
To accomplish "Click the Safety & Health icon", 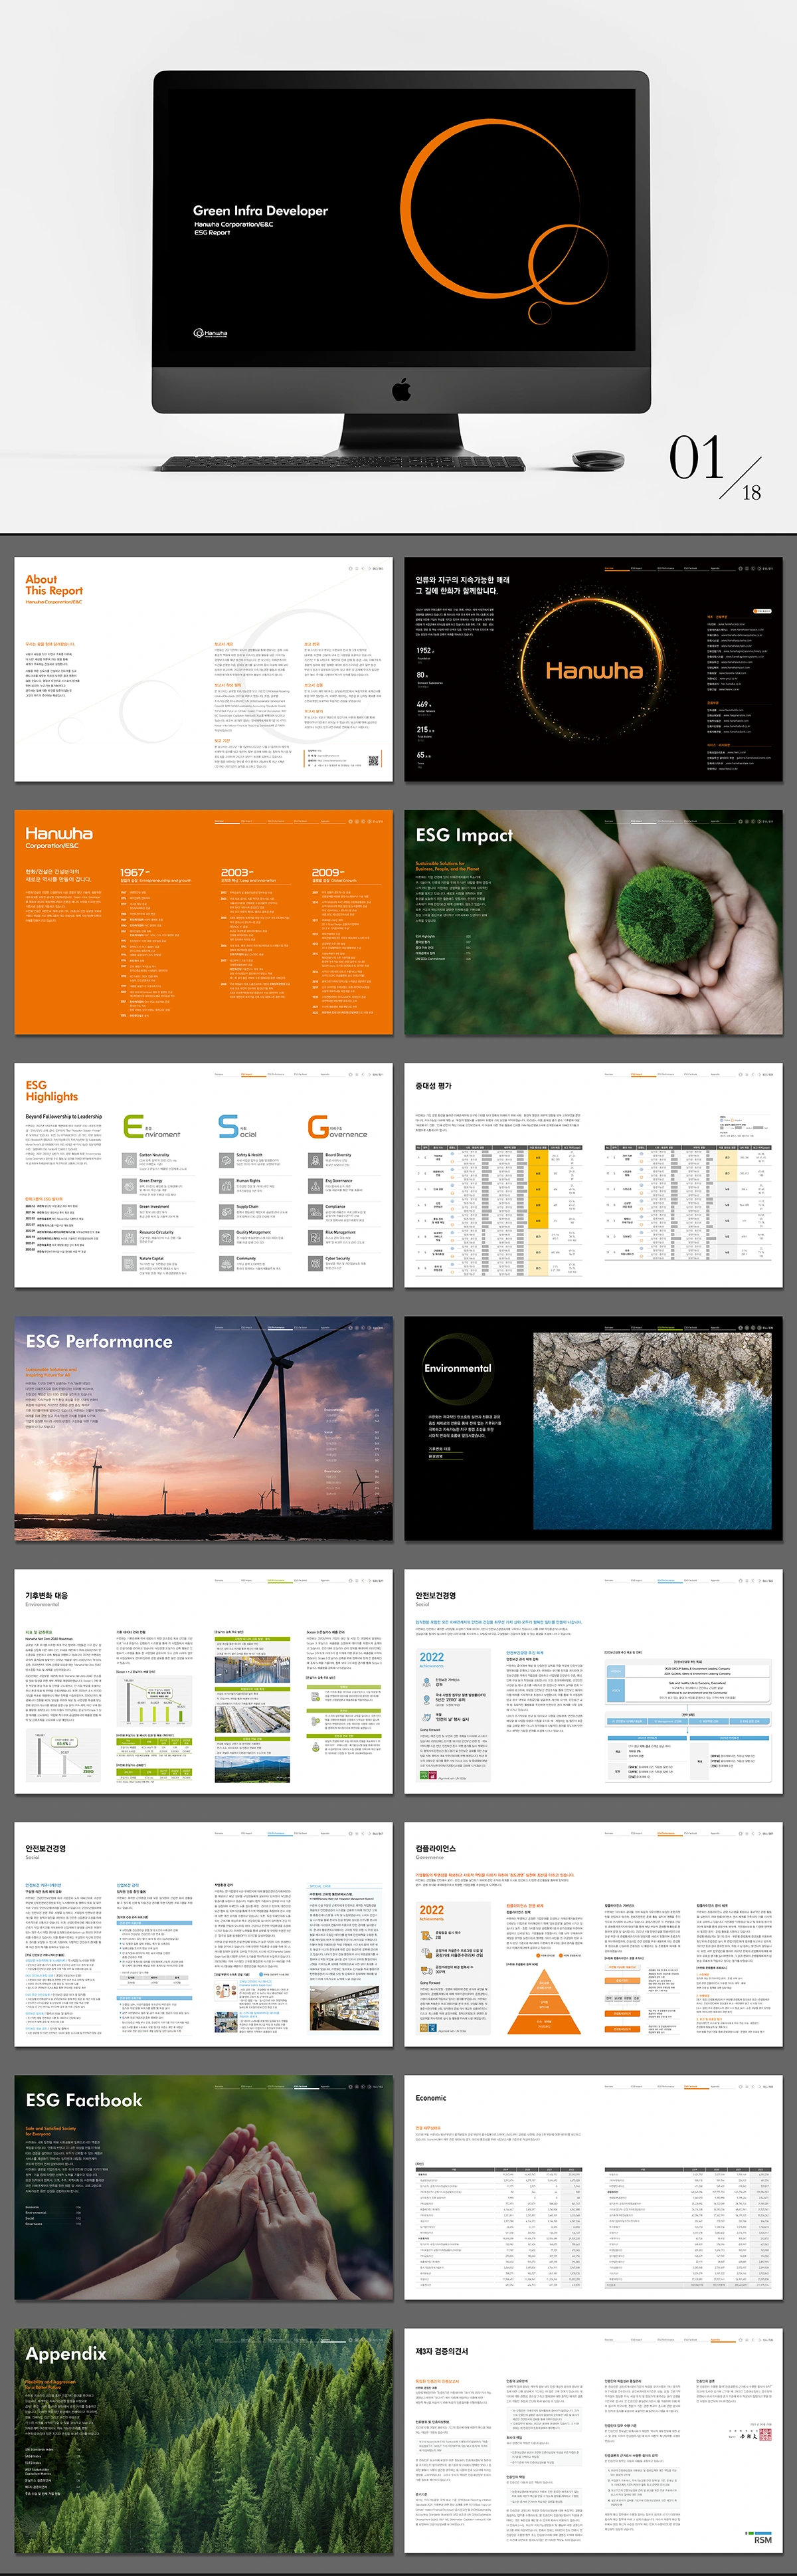I will (x=226, y=1160).
